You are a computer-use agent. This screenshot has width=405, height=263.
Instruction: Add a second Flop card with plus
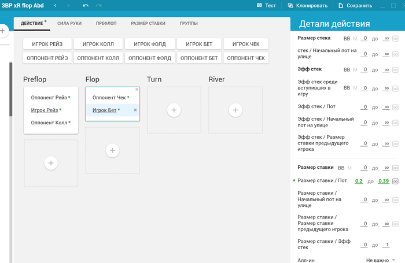click(x=112, y=150)
